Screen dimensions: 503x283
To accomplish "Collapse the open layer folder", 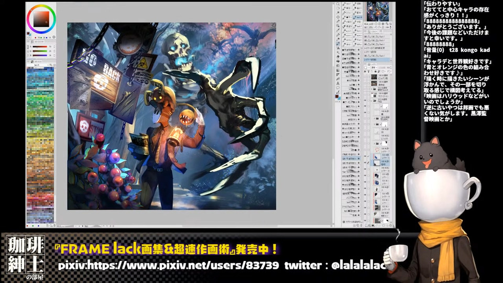I will point(371,101).
